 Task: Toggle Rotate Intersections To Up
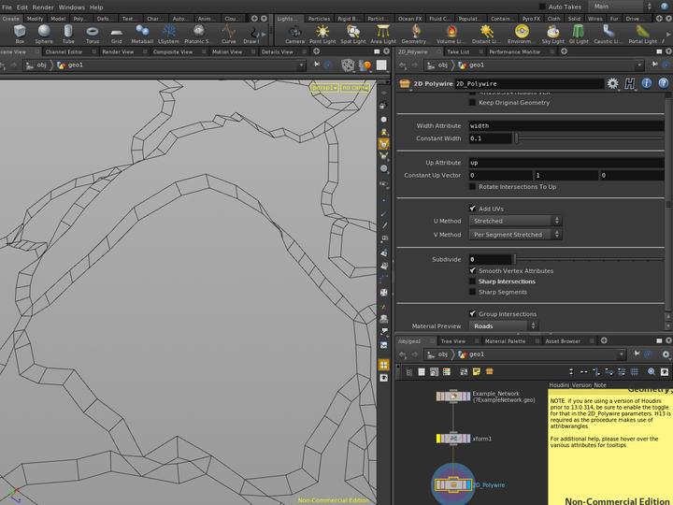pyautogui.click(x=472, y=186)
